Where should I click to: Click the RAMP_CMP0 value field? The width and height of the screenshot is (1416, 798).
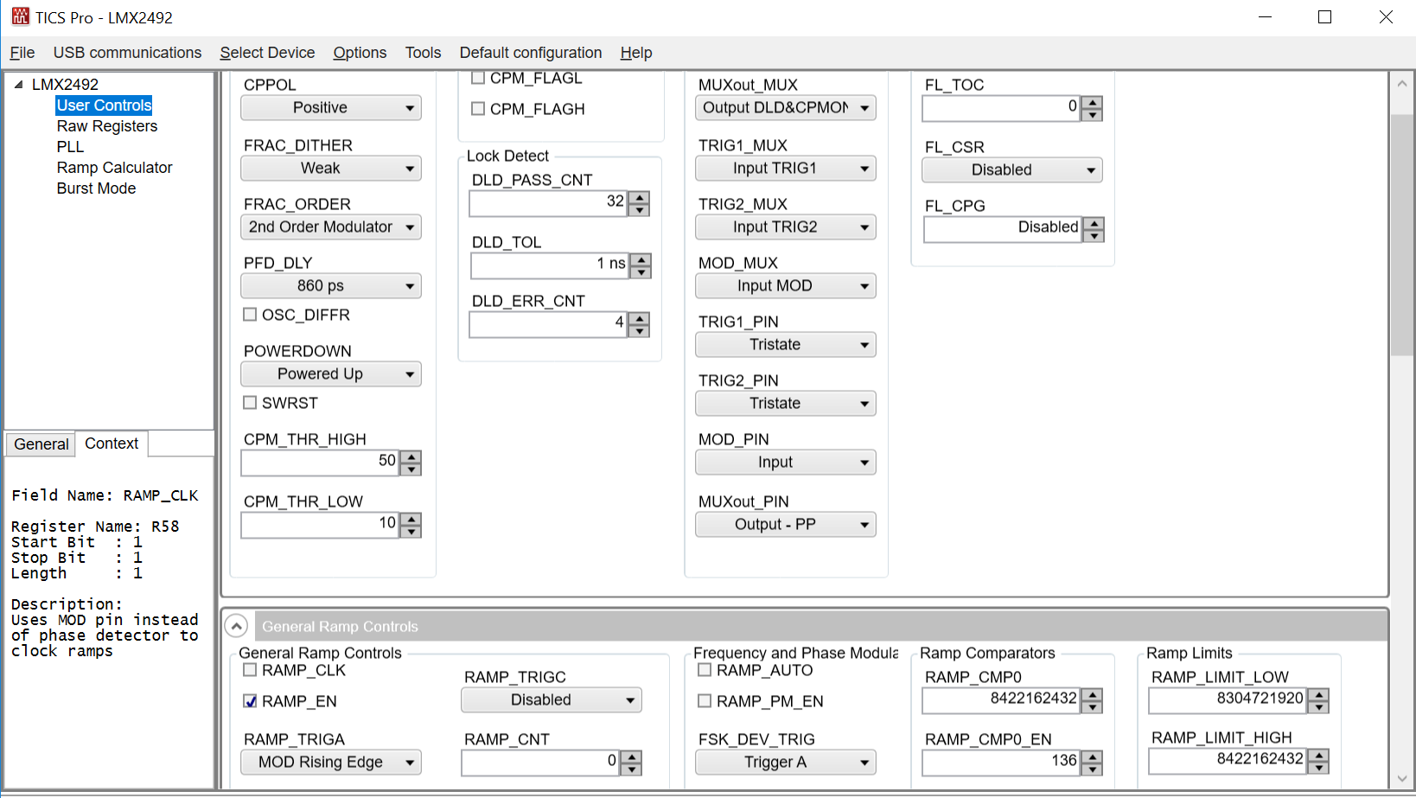tap(1001, 701)
